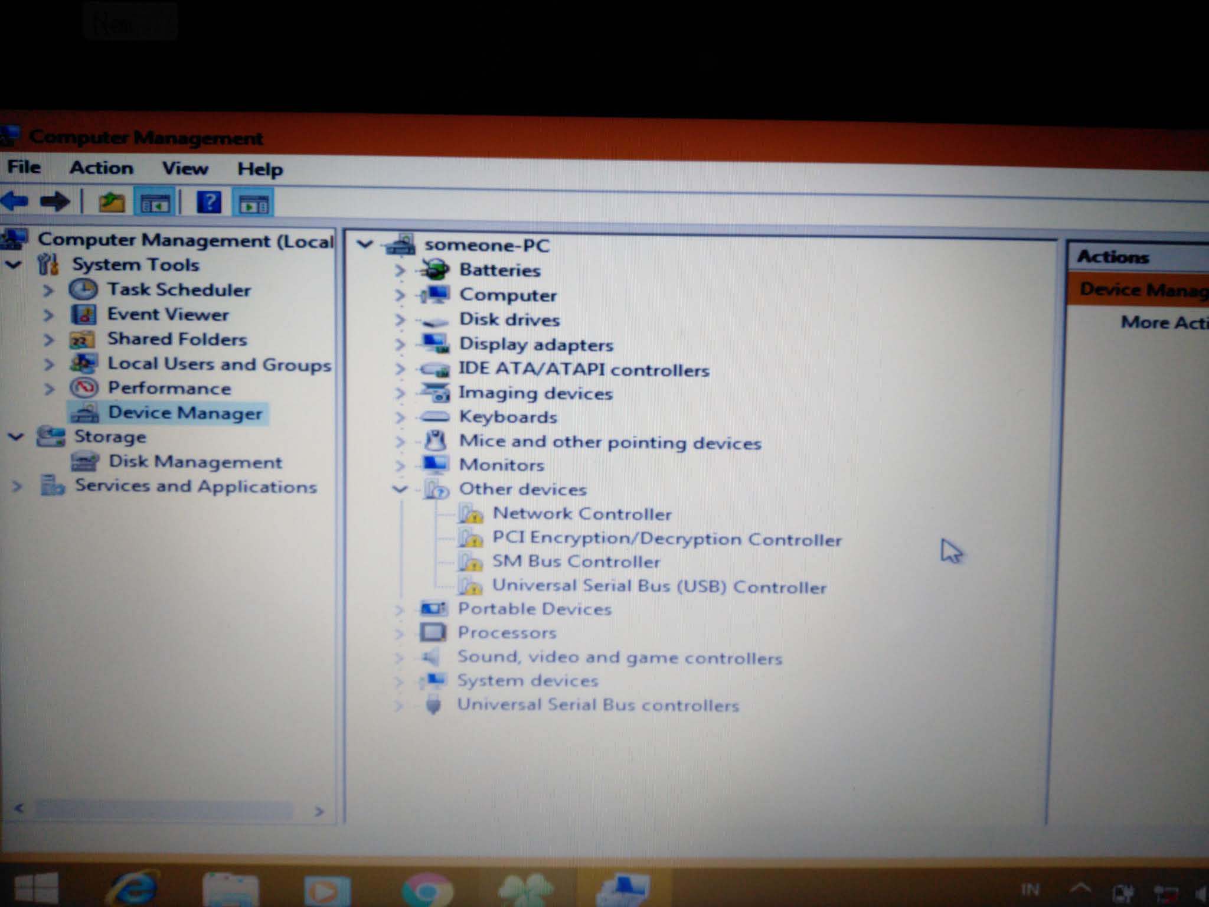Click the Forward arrow toolbar icon

(x=55, y=202)
